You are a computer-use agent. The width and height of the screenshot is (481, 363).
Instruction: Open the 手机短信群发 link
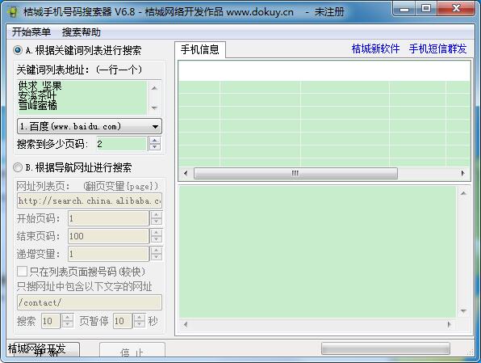(437, 49)
